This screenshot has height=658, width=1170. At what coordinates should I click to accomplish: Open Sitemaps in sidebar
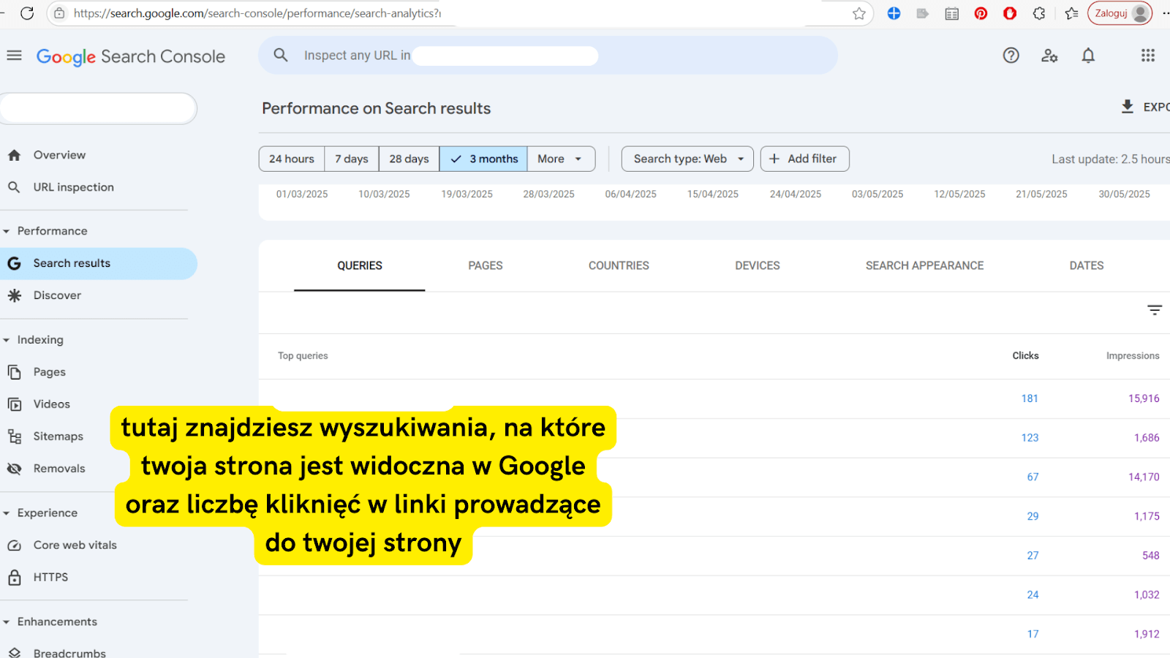[x=58, y=436]
